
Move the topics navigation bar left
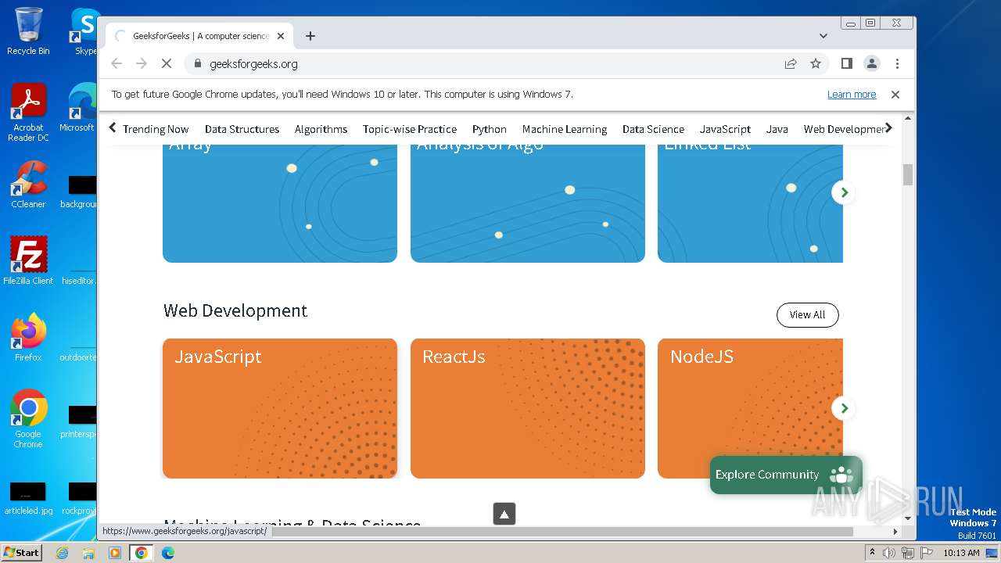(x=113, y=128)
